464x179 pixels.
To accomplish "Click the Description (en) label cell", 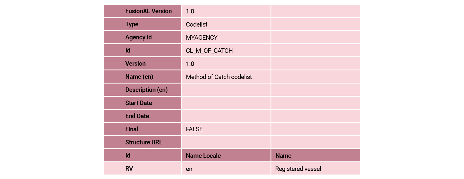I will [x=146, y=90].
